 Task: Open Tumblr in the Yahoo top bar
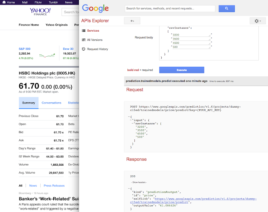click(x=53, y=3)
